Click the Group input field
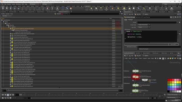 point(157,22)
